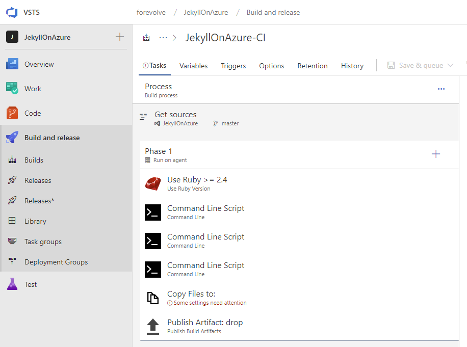The height and width of the screenshot is (347, 467).
Task: Open Overview hub icon
Action: pyautogui.click(x=12, y=64)
